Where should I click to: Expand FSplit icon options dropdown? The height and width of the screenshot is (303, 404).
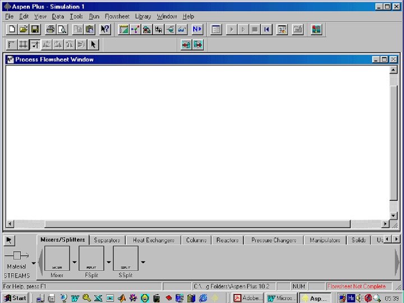point(108,262)
